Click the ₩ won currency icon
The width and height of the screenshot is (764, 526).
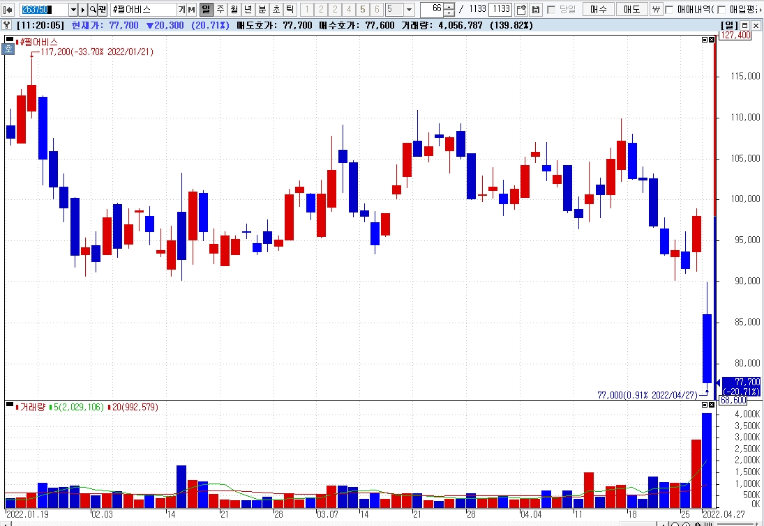657,9
